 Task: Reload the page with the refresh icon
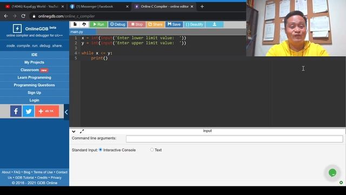tap(23, 16)
